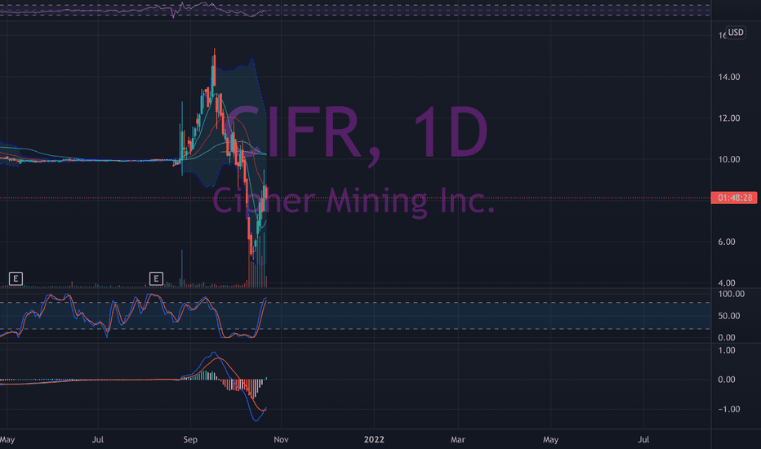Click the −1.00 MACD scale label
Viewport: 761px width, 449px height.
click(x=729, y=409)
